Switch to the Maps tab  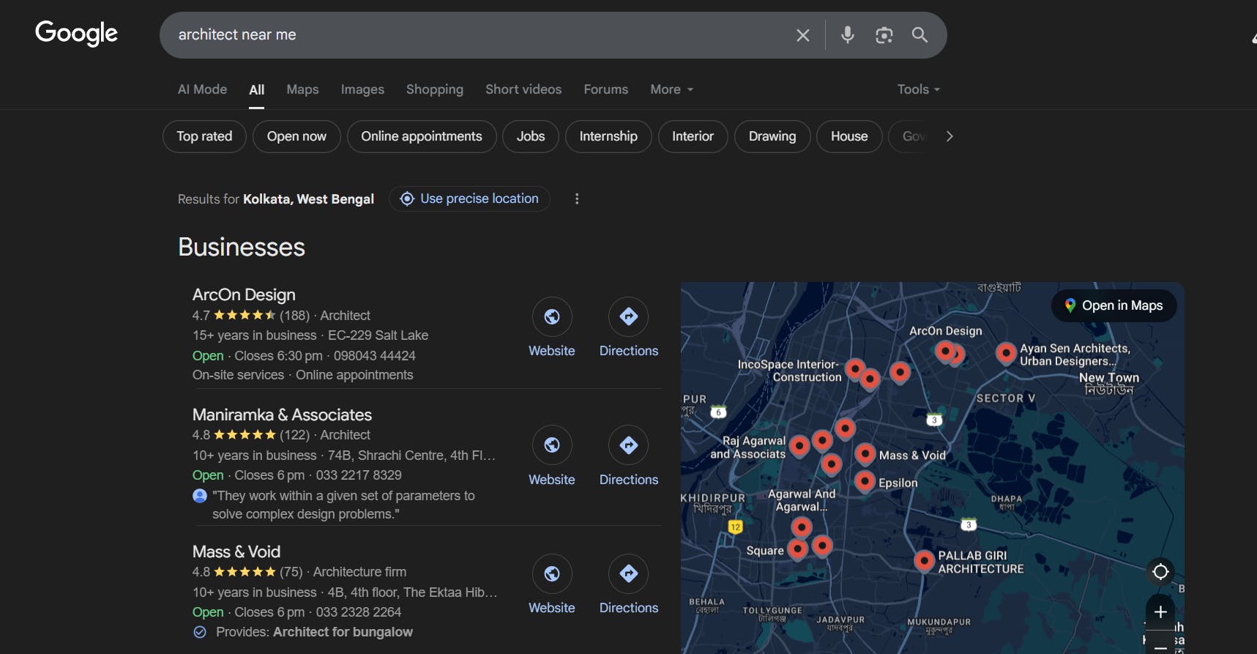coord(302,89)
